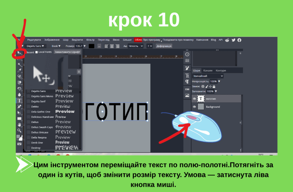Select the Magic Wand tool
This screenshot has height=192, width=293.
19,65
